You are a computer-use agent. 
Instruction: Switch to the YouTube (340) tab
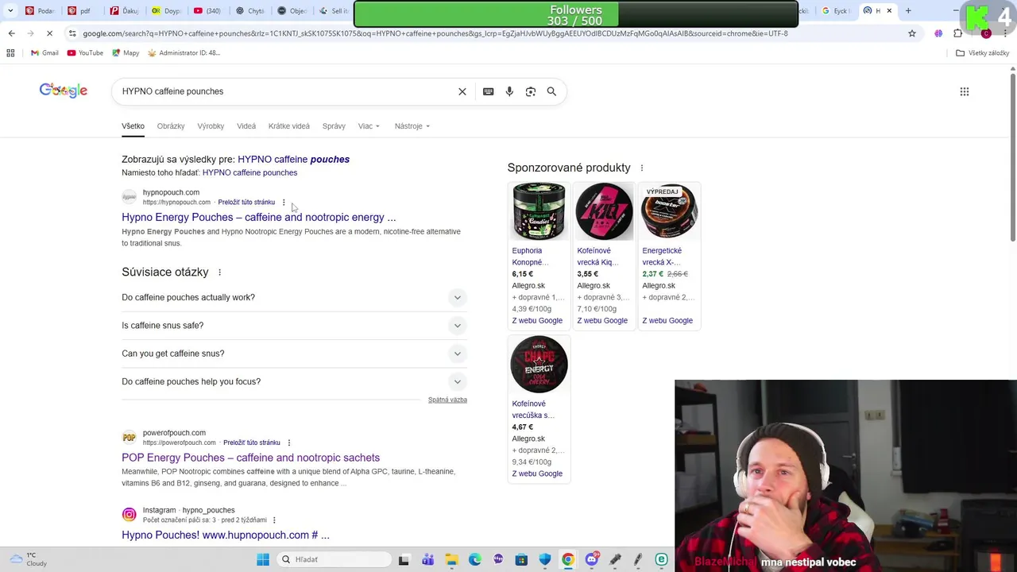(208, 10)
